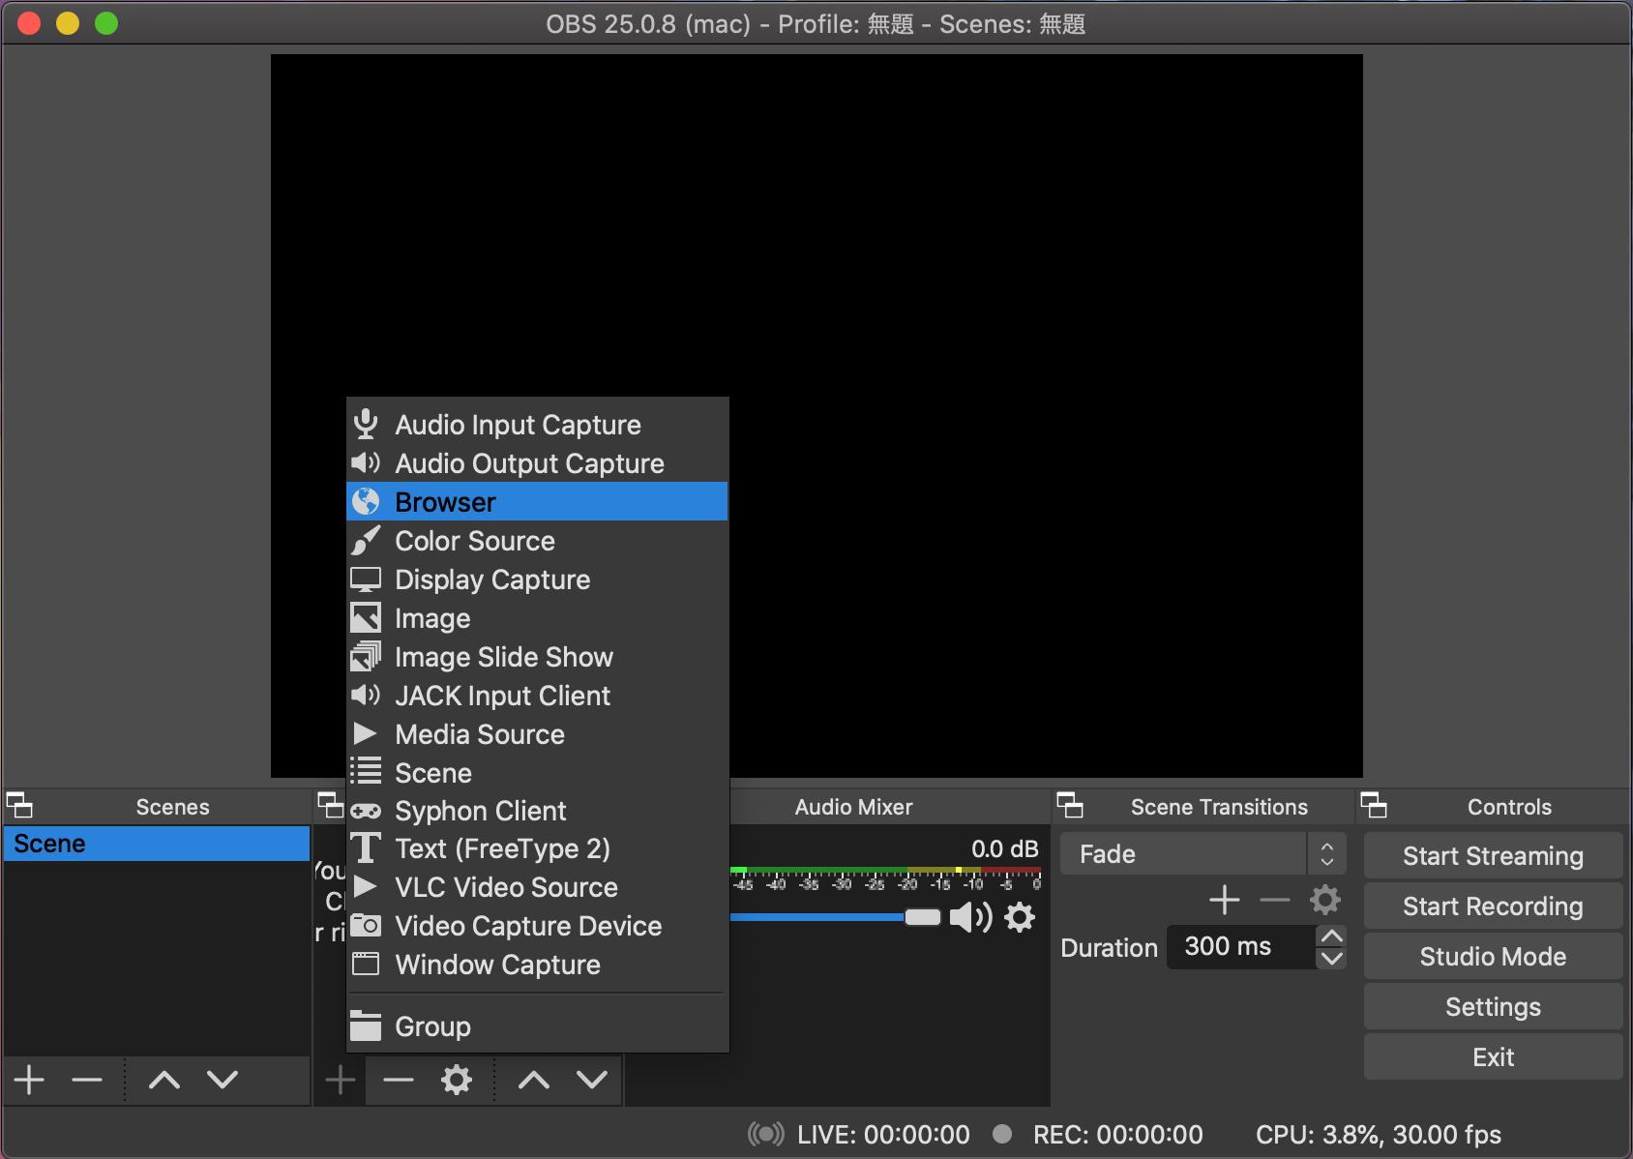This screenshot has width=1633, height=1159.
Task: Move scene down in Scenes panel
Action: click(x=223, y=1080)
